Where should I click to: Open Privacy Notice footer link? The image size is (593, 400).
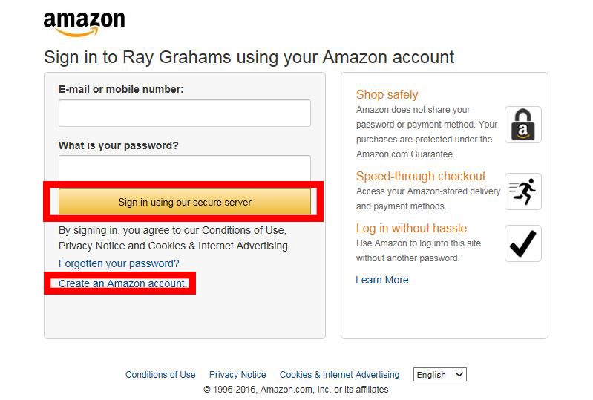[237, 375]
